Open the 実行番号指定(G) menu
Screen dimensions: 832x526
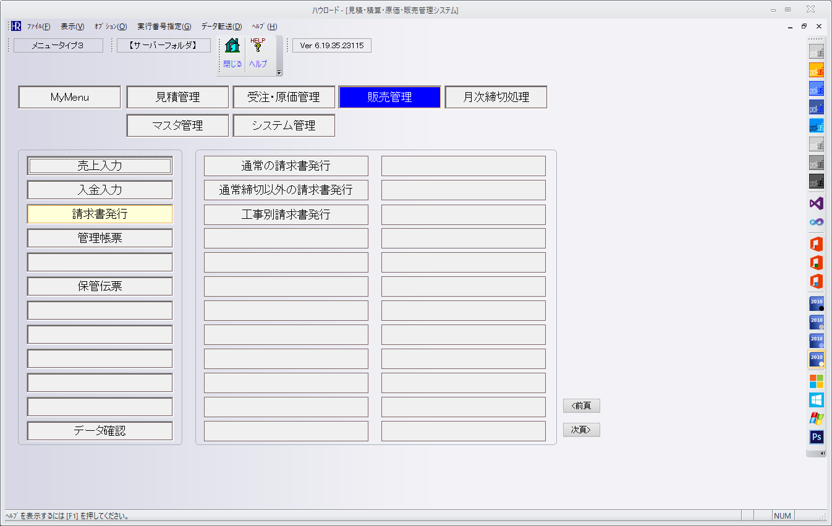coord(164,27)
